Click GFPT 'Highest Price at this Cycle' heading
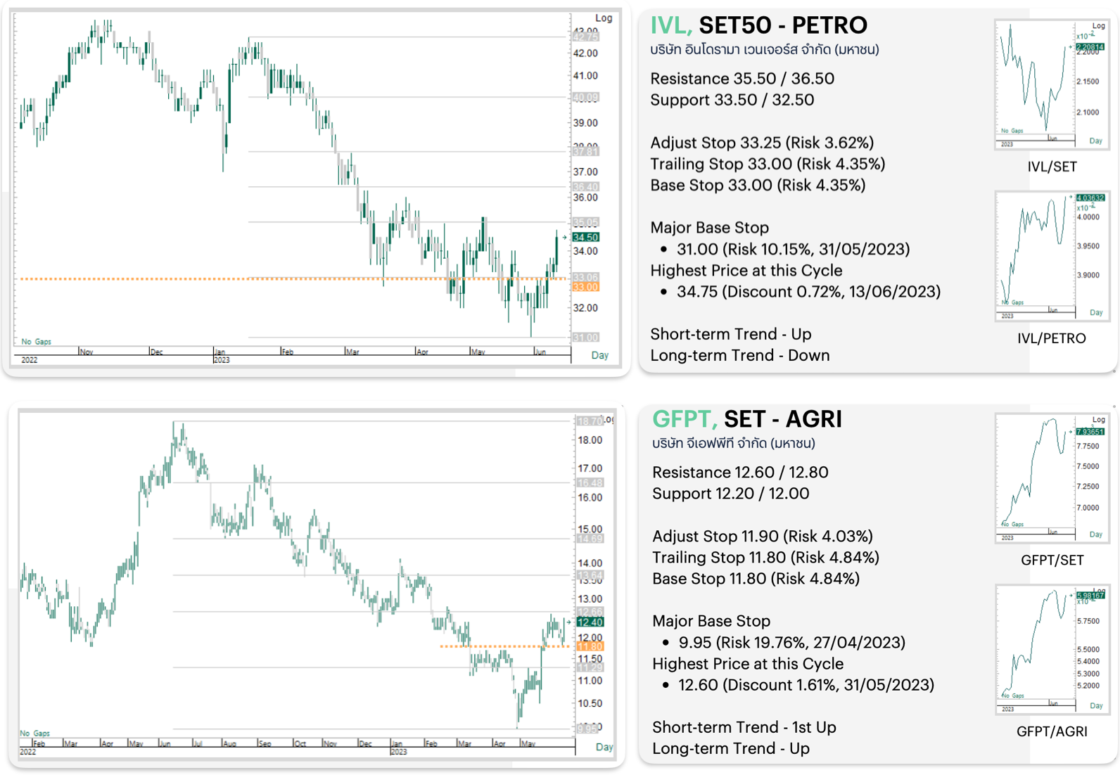This screenshot has height=775, width=1120. click(748, 664)
